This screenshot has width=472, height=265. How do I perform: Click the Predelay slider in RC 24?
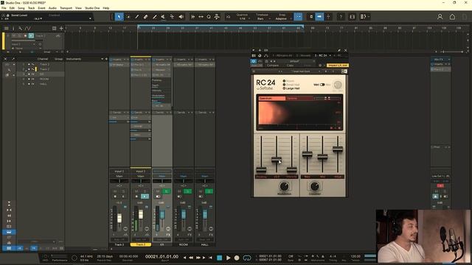(x=261, y=169)
